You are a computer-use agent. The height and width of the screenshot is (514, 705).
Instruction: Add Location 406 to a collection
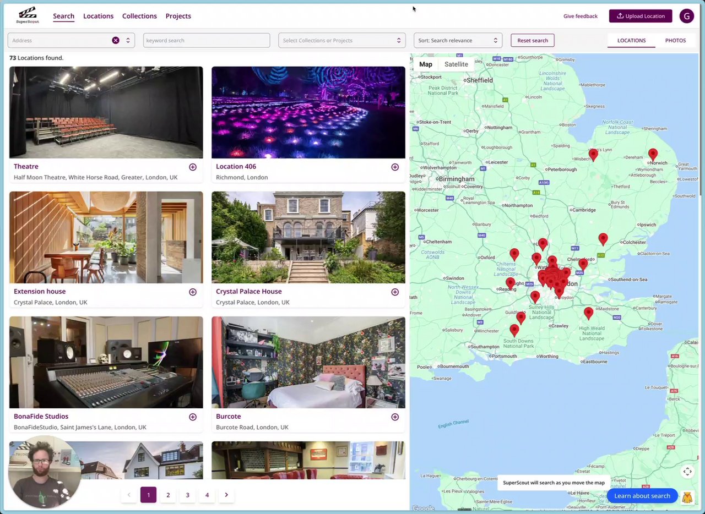395,167
